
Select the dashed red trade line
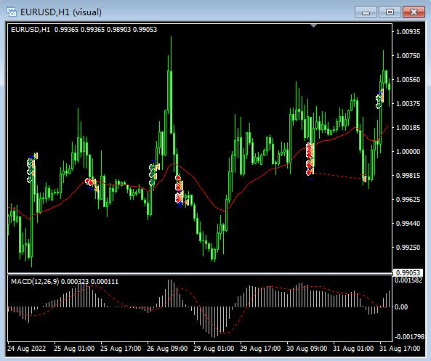338,176
